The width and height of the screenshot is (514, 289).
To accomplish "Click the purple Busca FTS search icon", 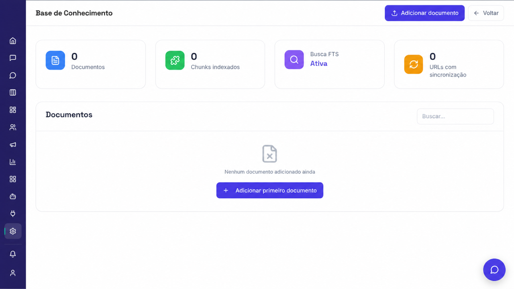I will click(294, 59).
